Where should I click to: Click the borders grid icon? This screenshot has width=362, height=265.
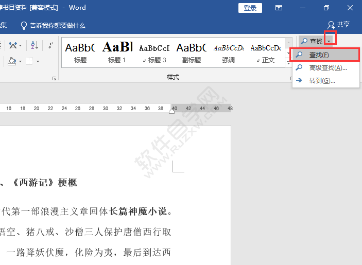tap(29, 61)
